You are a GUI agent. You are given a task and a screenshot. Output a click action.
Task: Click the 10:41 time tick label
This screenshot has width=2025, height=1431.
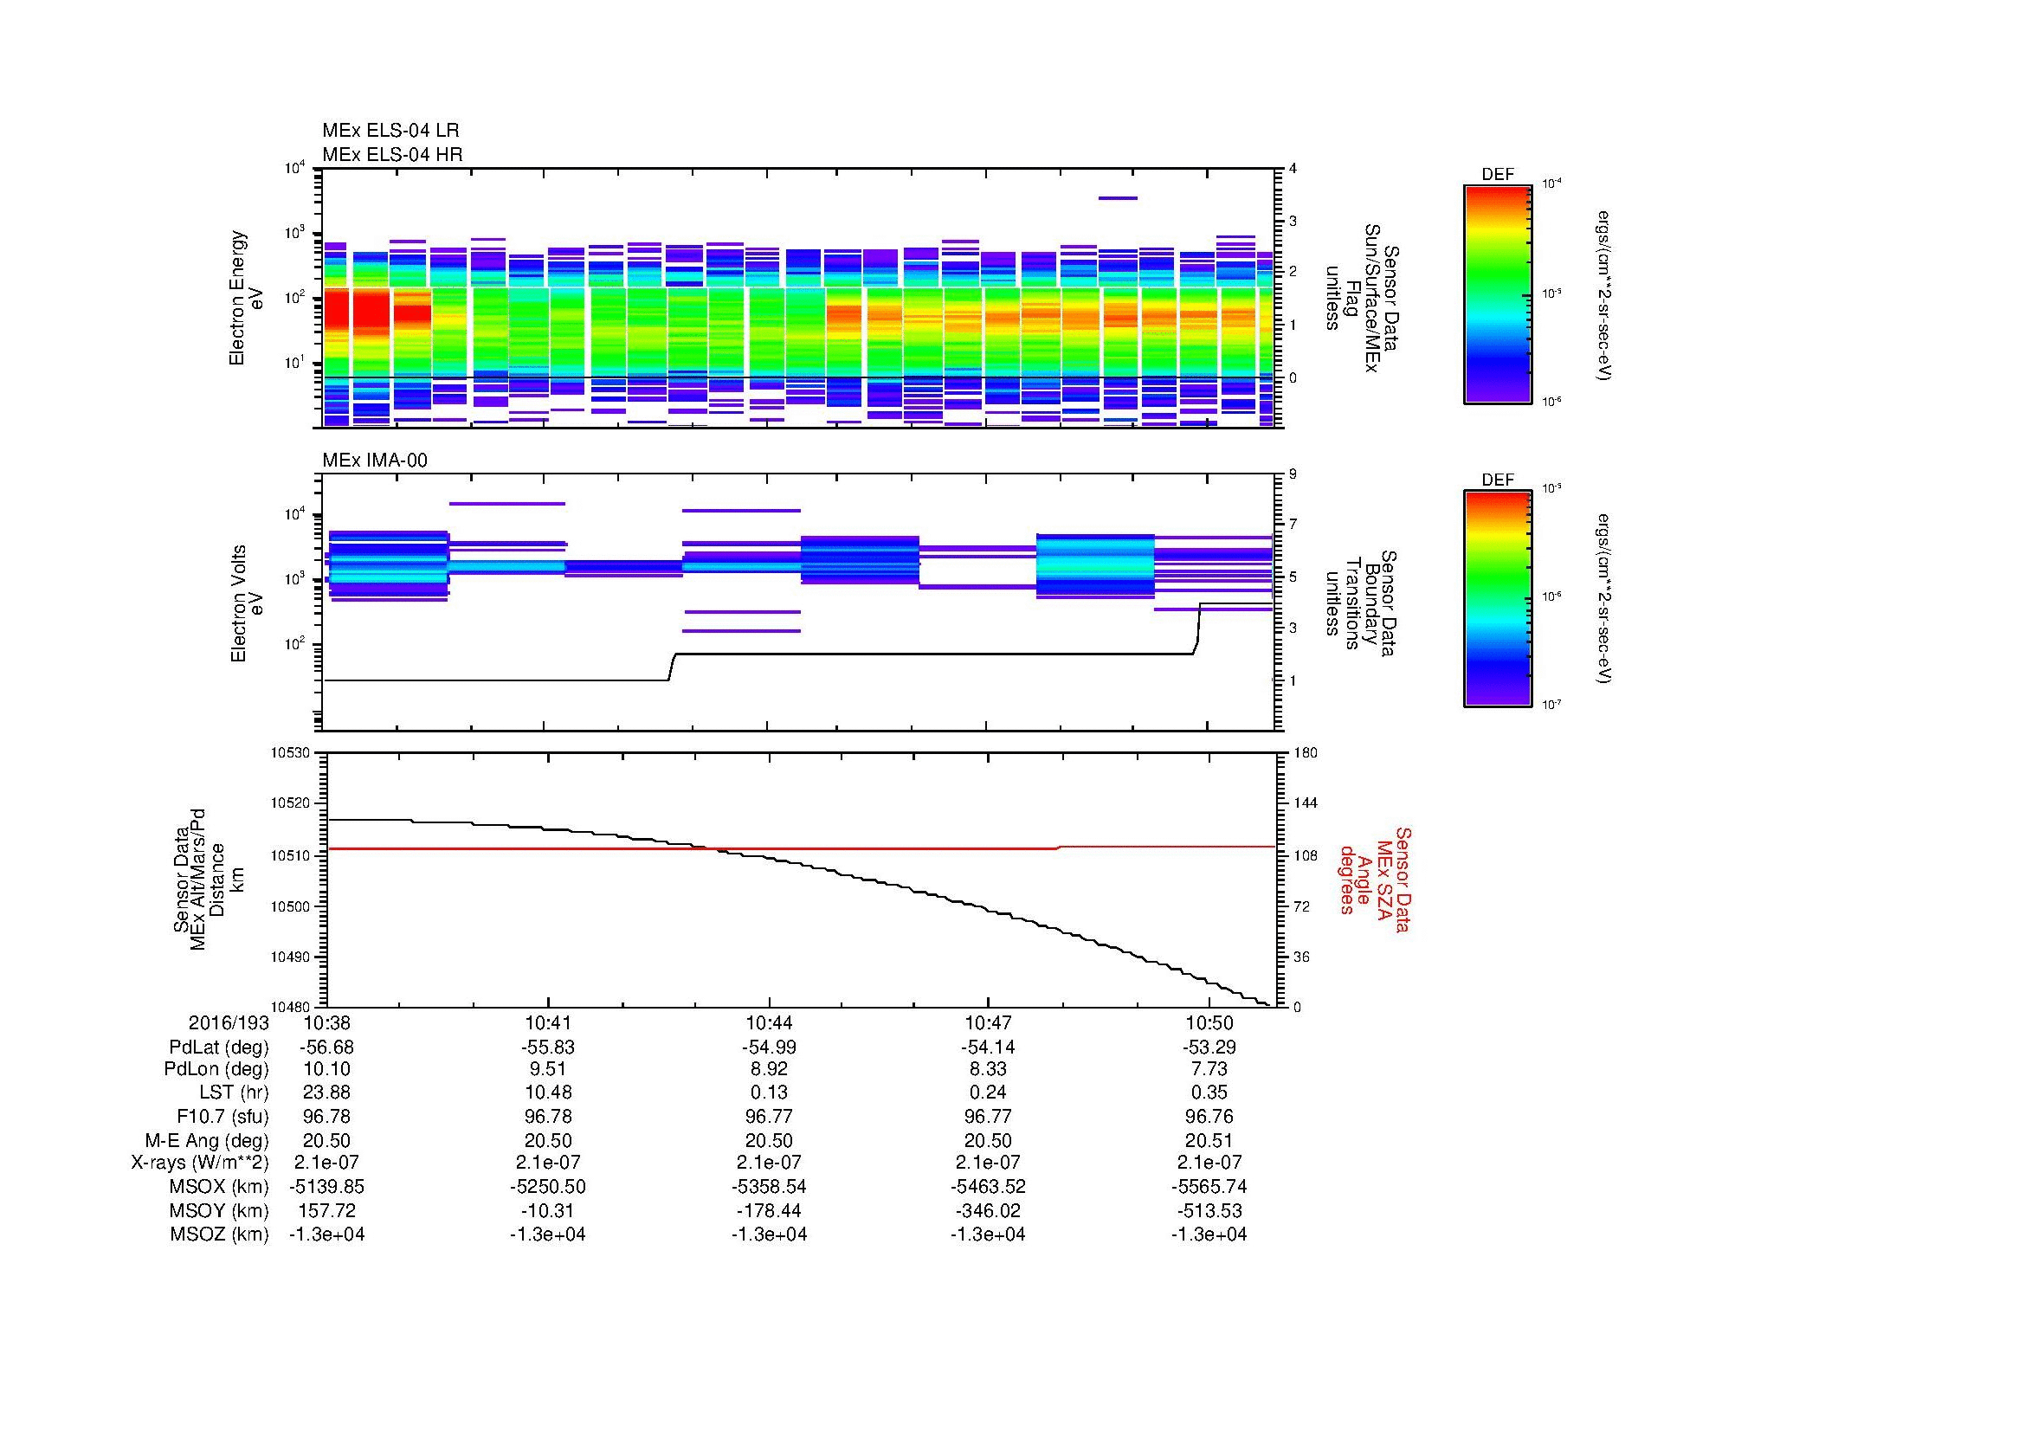click(x=549, y=1023)
